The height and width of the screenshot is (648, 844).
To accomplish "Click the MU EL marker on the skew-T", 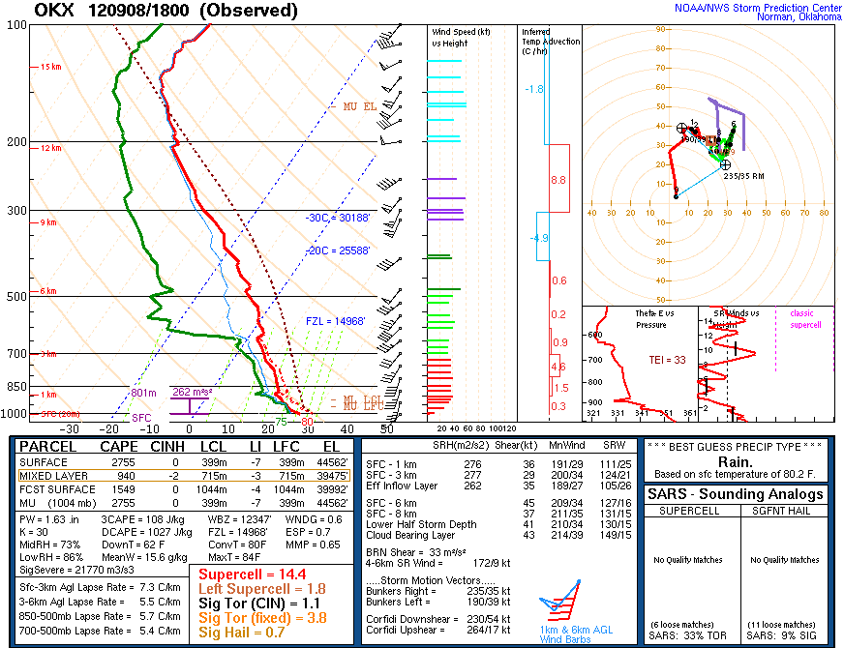I will tap(359, 105).
